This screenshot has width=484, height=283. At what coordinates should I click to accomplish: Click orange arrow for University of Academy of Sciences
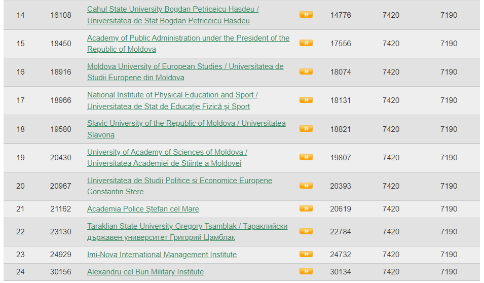(306, 157)
